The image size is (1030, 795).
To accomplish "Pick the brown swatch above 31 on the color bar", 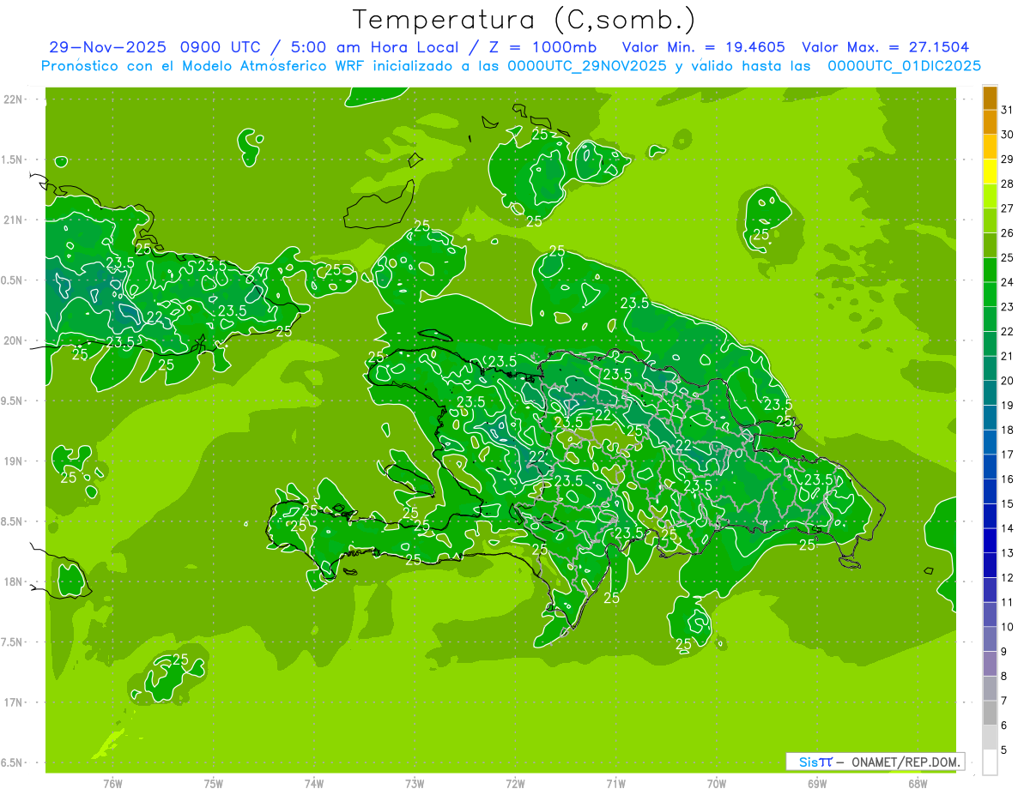I will tap(990, 98).
